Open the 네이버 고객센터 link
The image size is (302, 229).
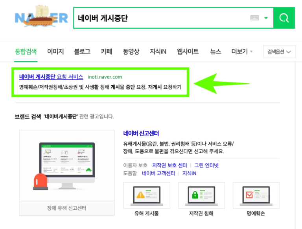click(x=158, y=173)
